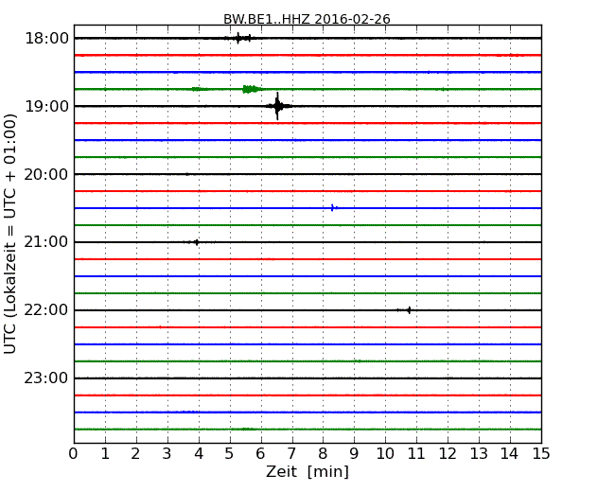
Task: Click the 18:00 time label
Action: [46, 39]
